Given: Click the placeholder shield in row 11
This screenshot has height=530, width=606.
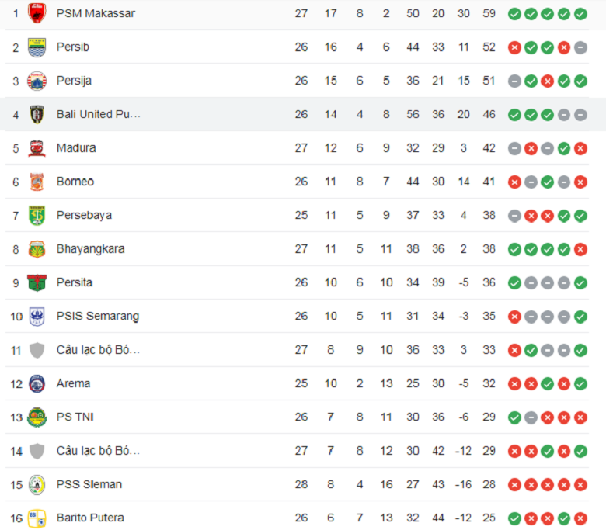Looking at the screenshot, I should 37,350.
